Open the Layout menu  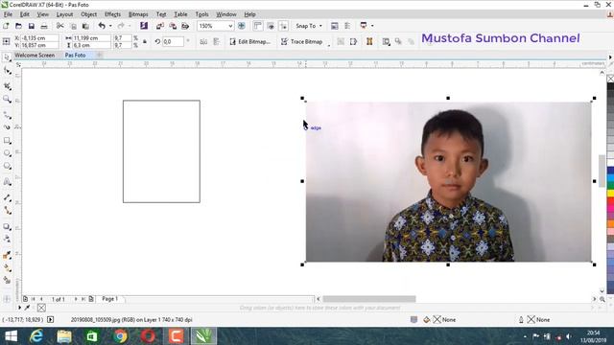point(64,14)
